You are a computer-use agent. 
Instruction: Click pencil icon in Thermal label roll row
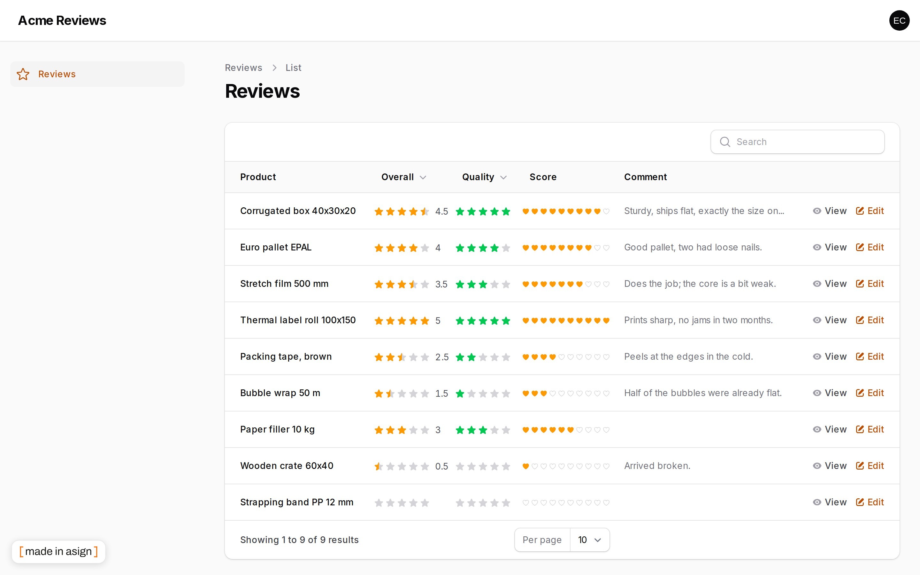(860, 320)
